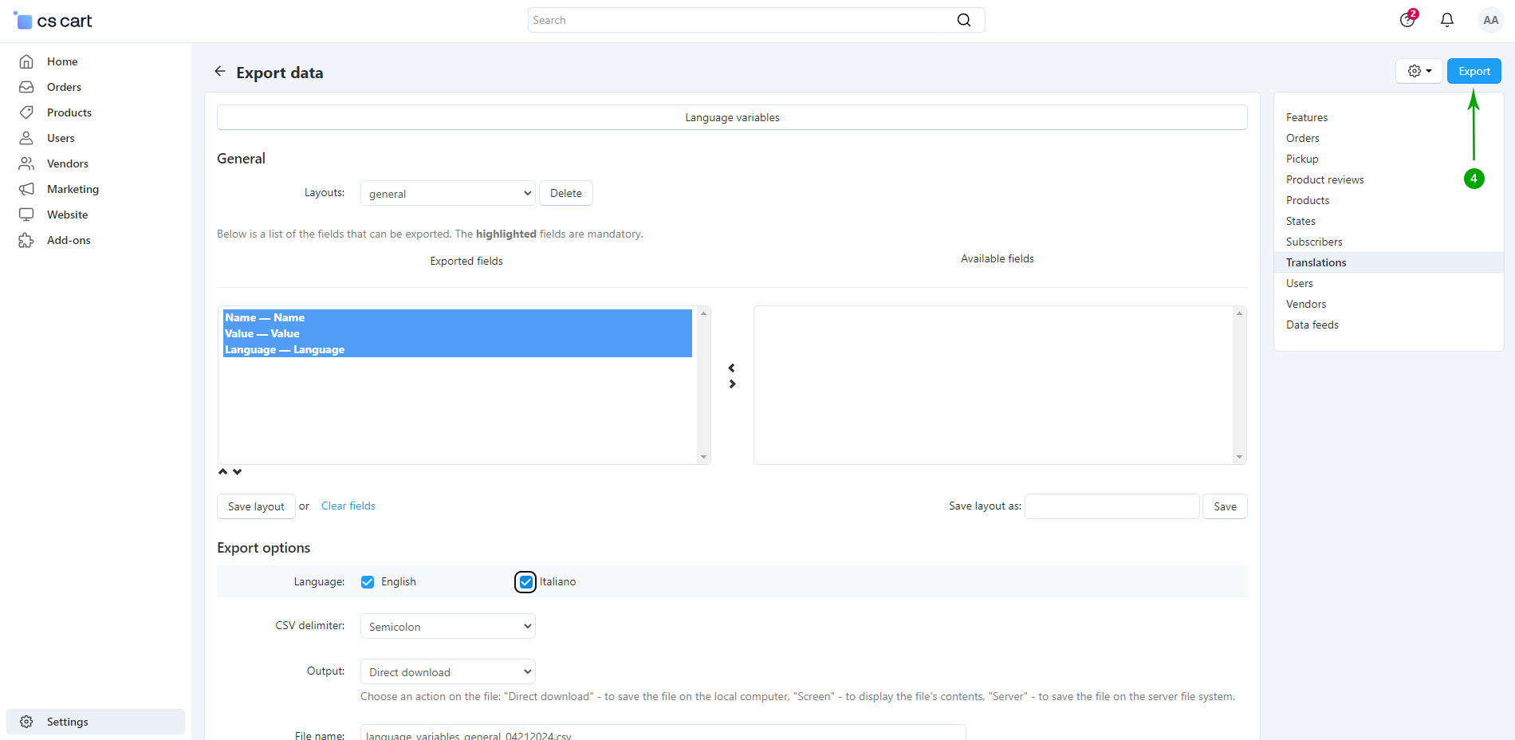Click the search magnifier icon

(x=963, y=20)
